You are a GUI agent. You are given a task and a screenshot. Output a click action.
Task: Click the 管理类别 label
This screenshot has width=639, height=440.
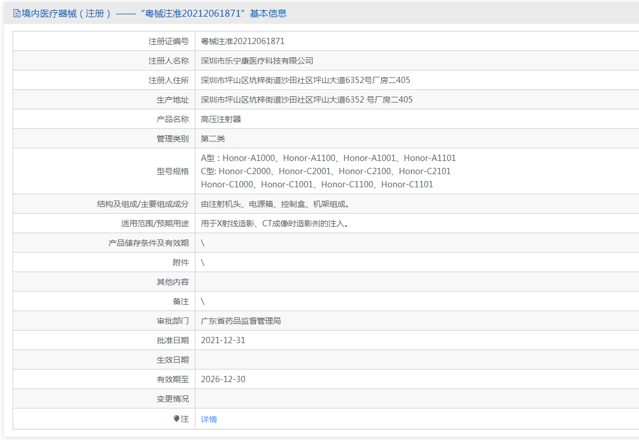[x=173, y=139]
